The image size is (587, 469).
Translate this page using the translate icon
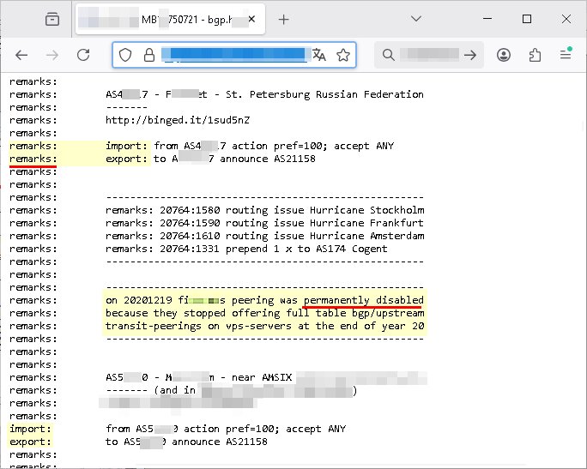pyautogui.click(x=320, y=55)
